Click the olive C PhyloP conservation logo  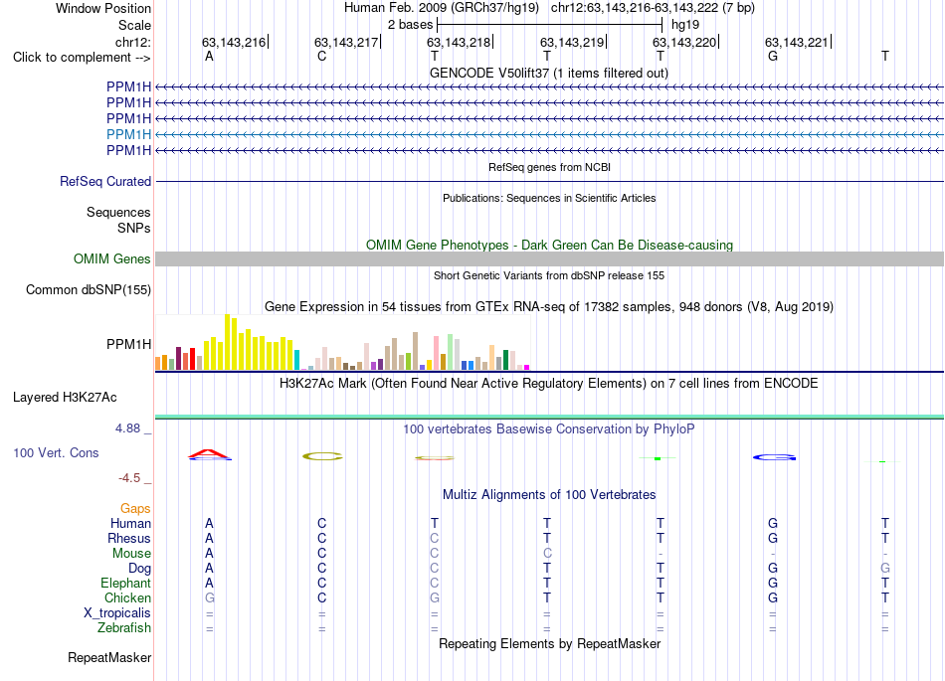click(x=322, y=456)
